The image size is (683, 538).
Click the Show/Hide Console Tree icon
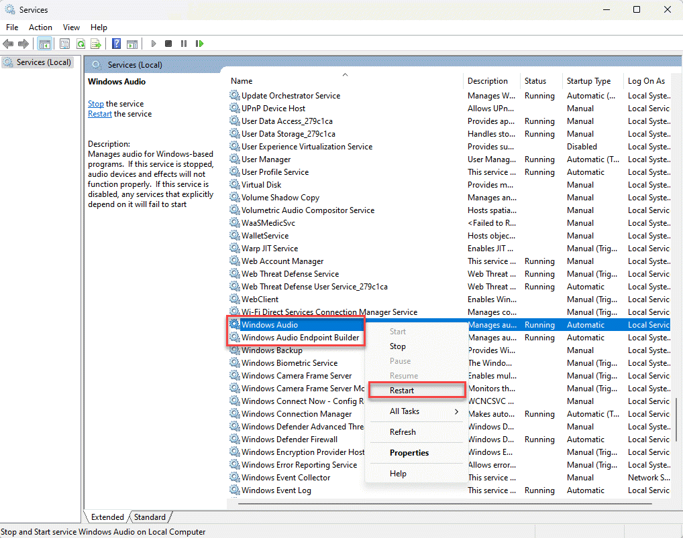point(44,44)
